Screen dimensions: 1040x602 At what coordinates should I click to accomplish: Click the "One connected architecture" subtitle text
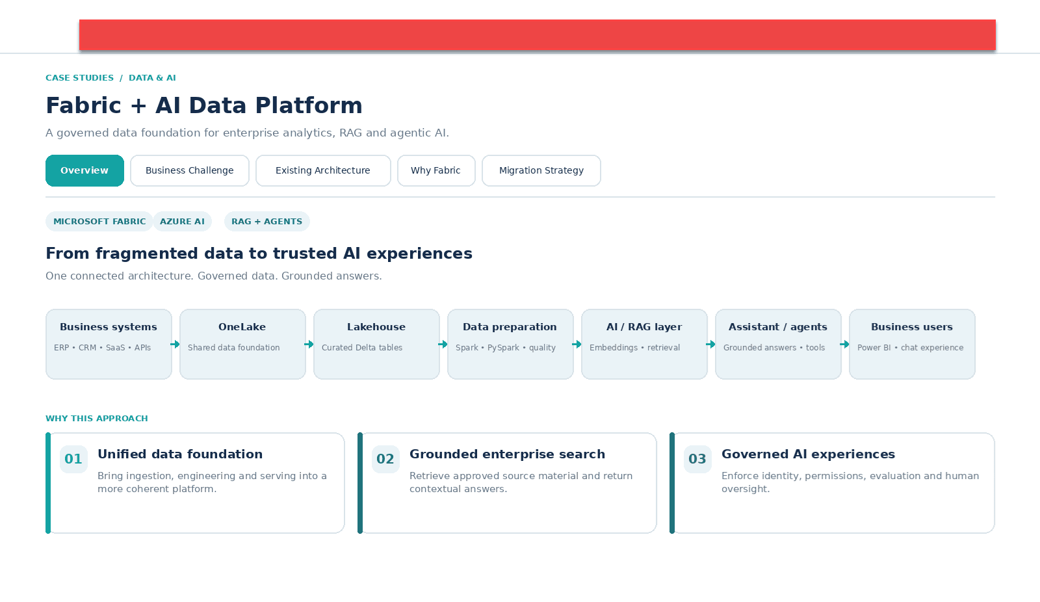click(x=214, y=276)
